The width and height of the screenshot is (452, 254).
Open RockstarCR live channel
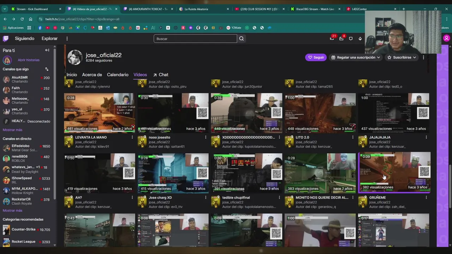tap(26, 201)
